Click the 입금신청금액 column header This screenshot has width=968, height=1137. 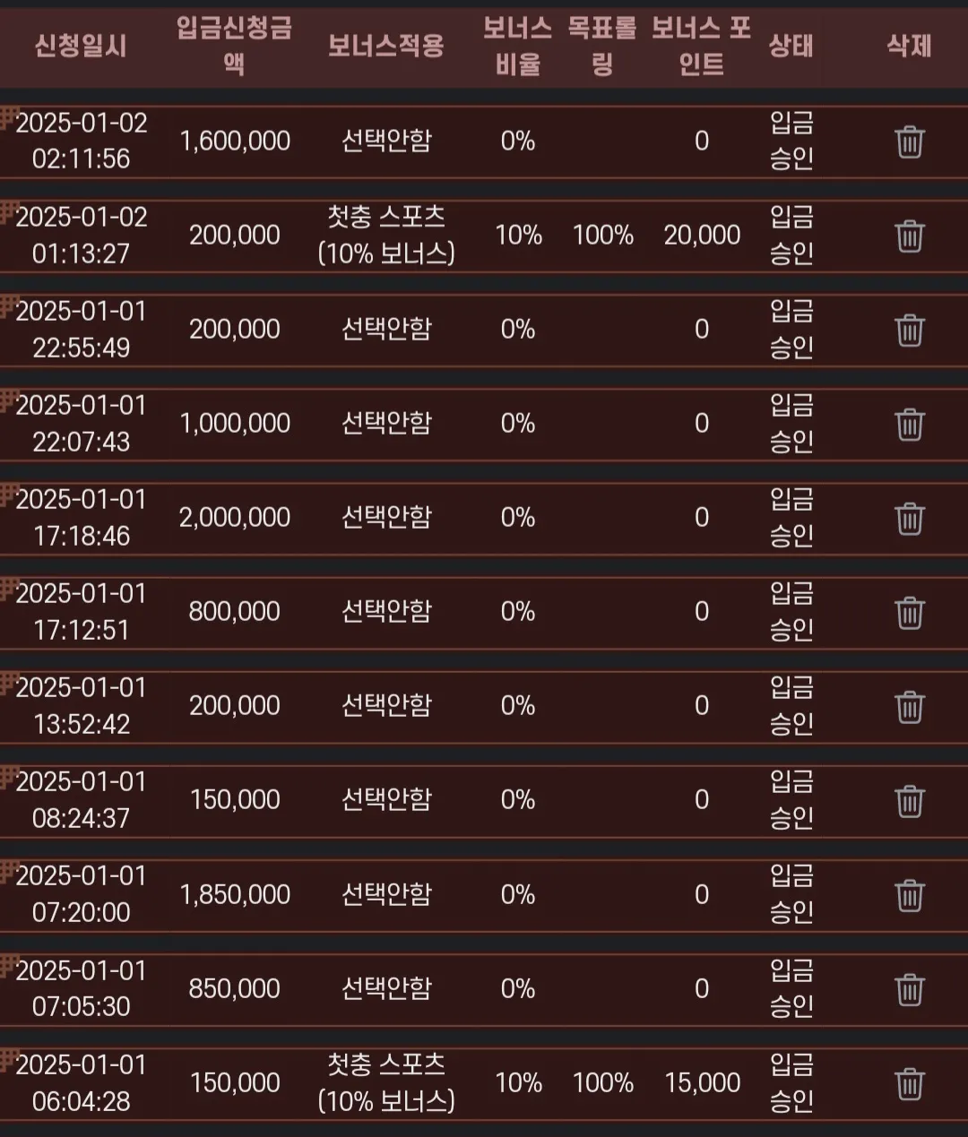pyautogui.click(x=234, y=45)
